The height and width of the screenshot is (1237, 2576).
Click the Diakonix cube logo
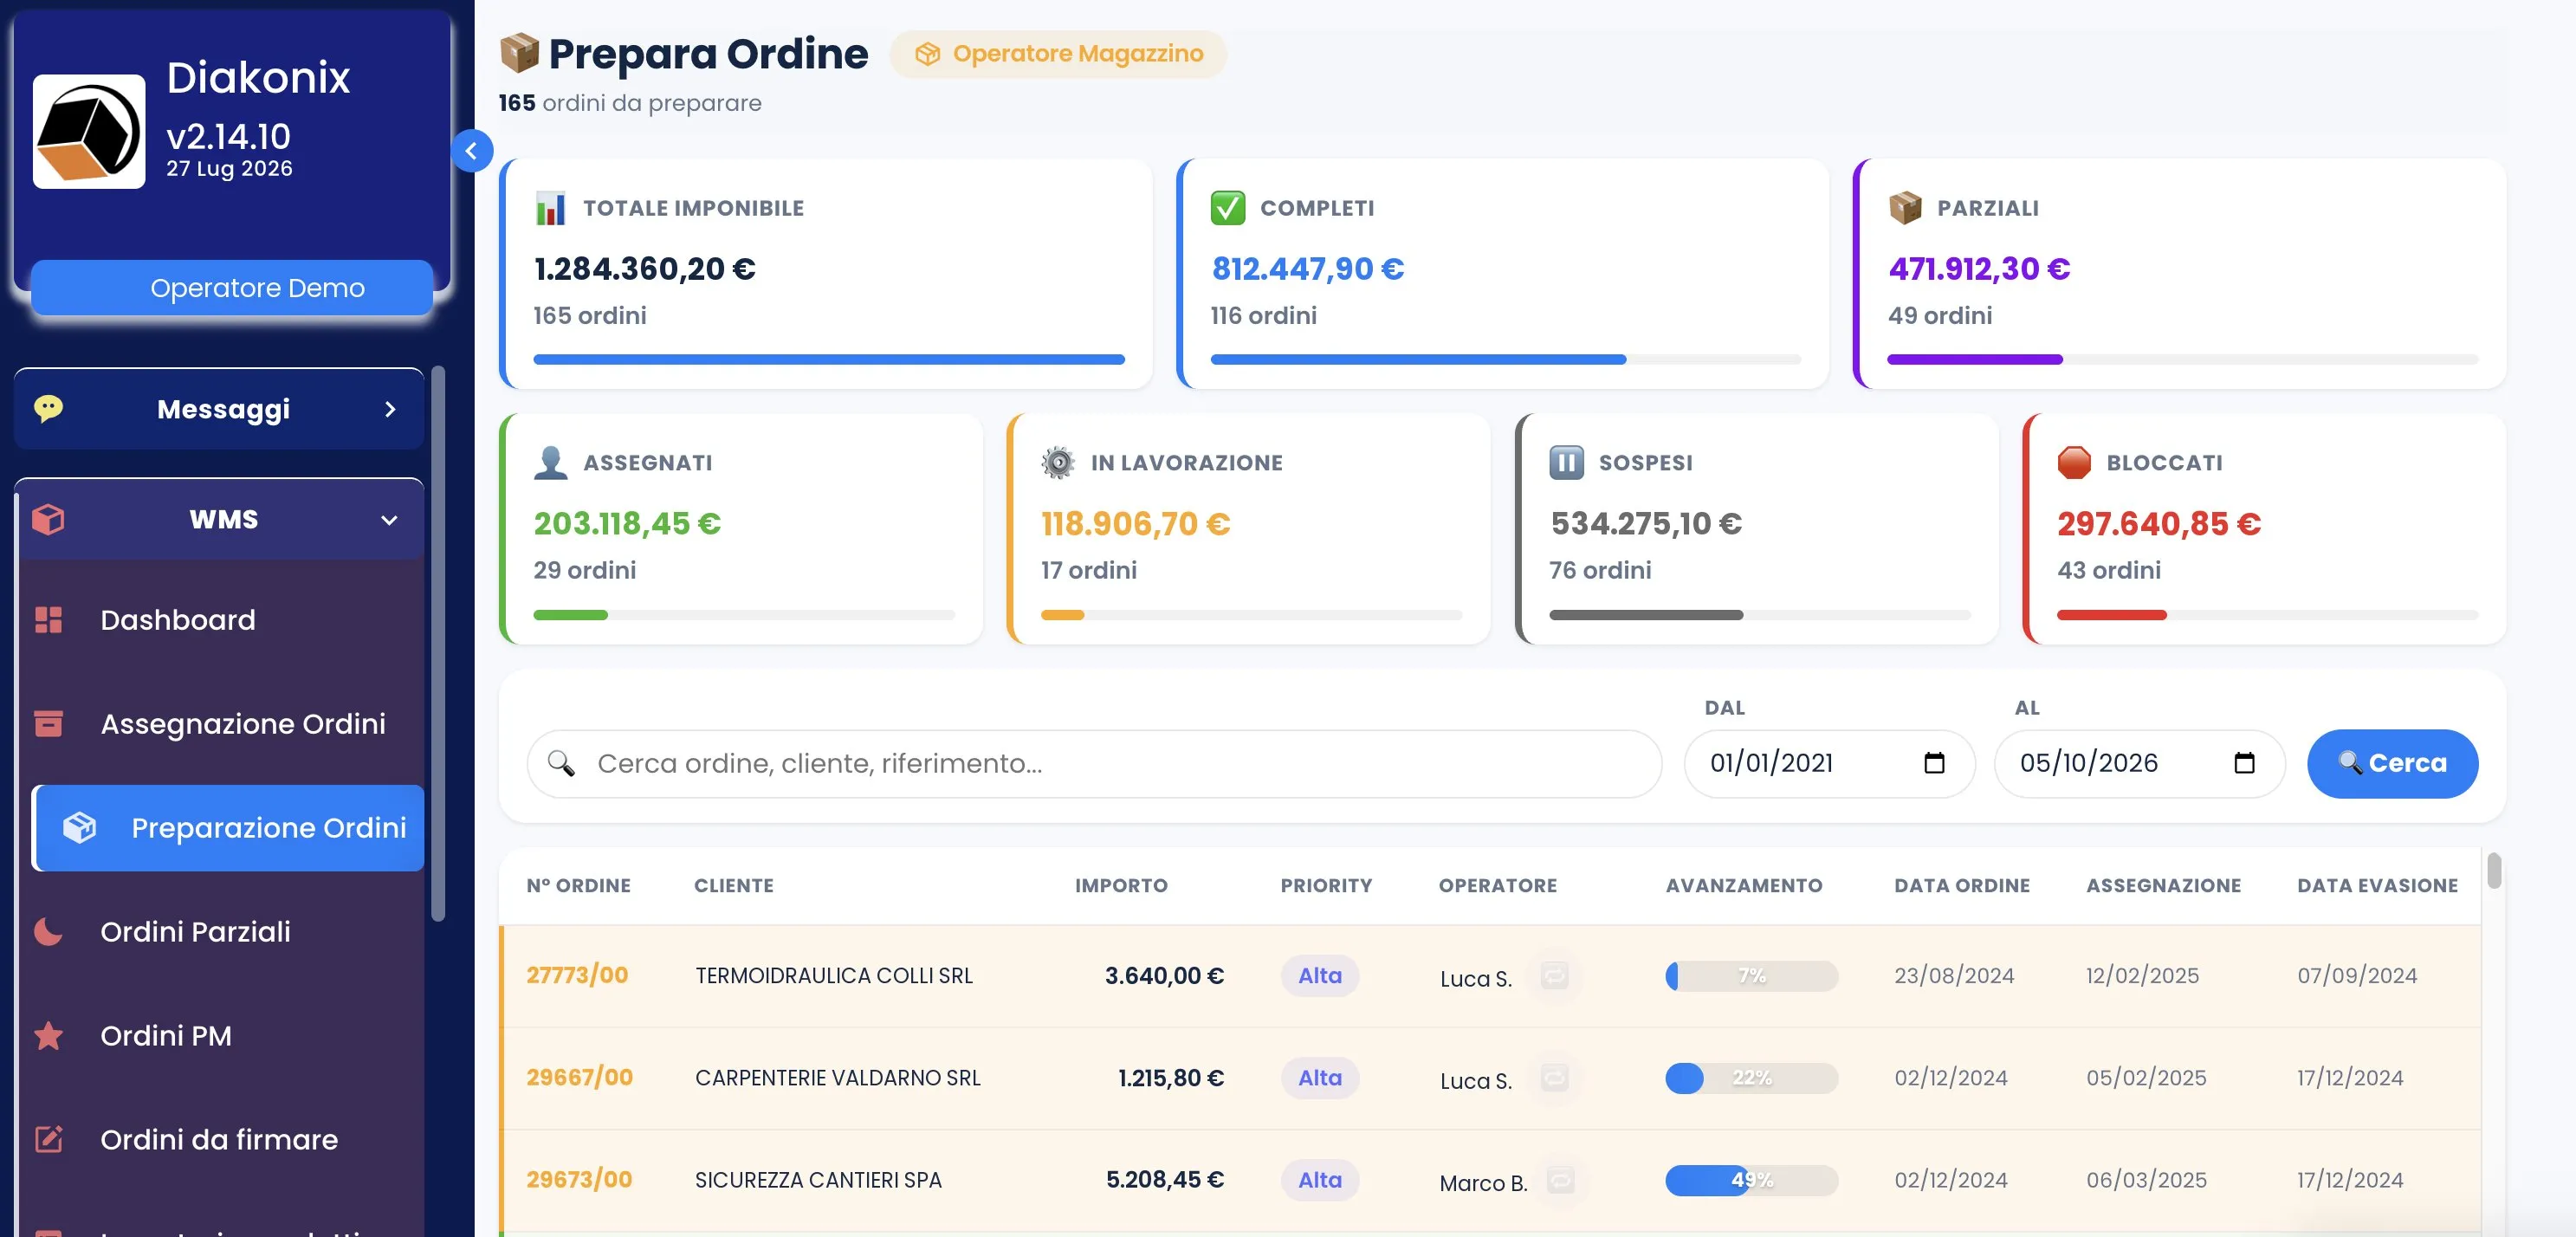point(89,131)
